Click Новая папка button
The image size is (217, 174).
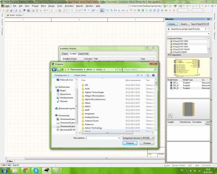(80, 75)
